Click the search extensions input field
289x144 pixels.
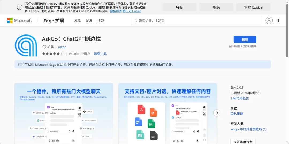pos(196,20)
